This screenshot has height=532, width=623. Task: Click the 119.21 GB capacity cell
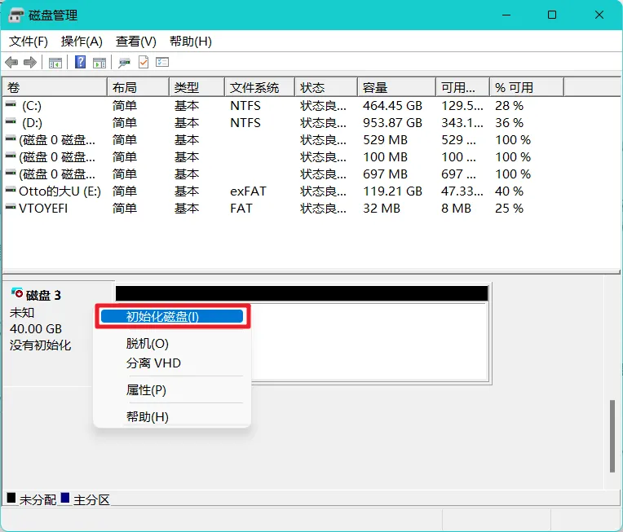(392, 191)
